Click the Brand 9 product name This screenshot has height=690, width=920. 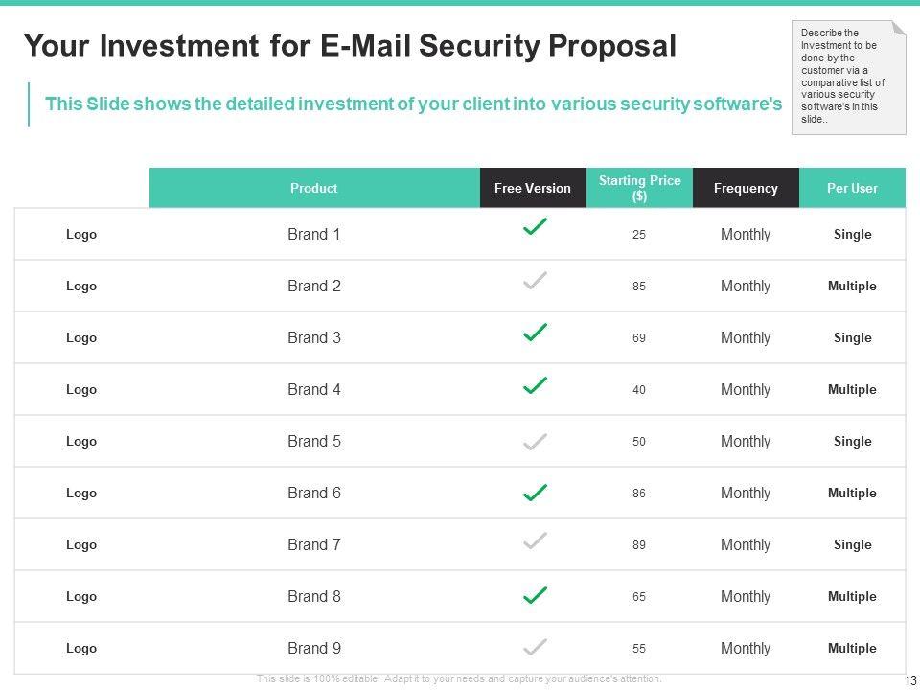click(314, 648)
